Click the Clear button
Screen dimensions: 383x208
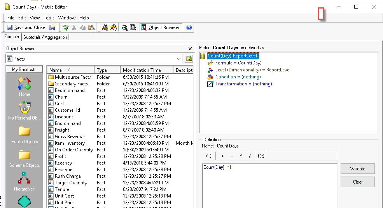point(358,182)
